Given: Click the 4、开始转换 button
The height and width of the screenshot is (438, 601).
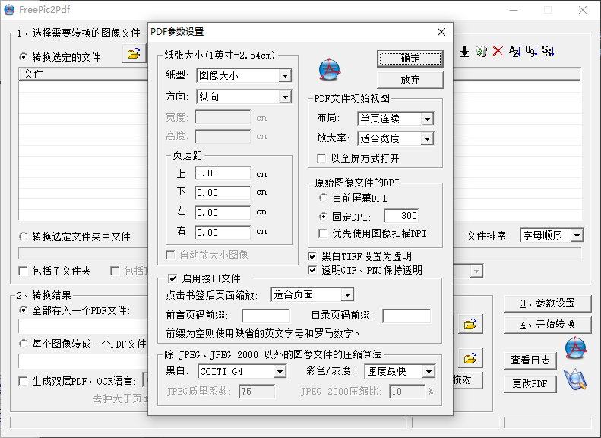Looking at the screenshot, I should pyautogui.click(x=547, y=325).
